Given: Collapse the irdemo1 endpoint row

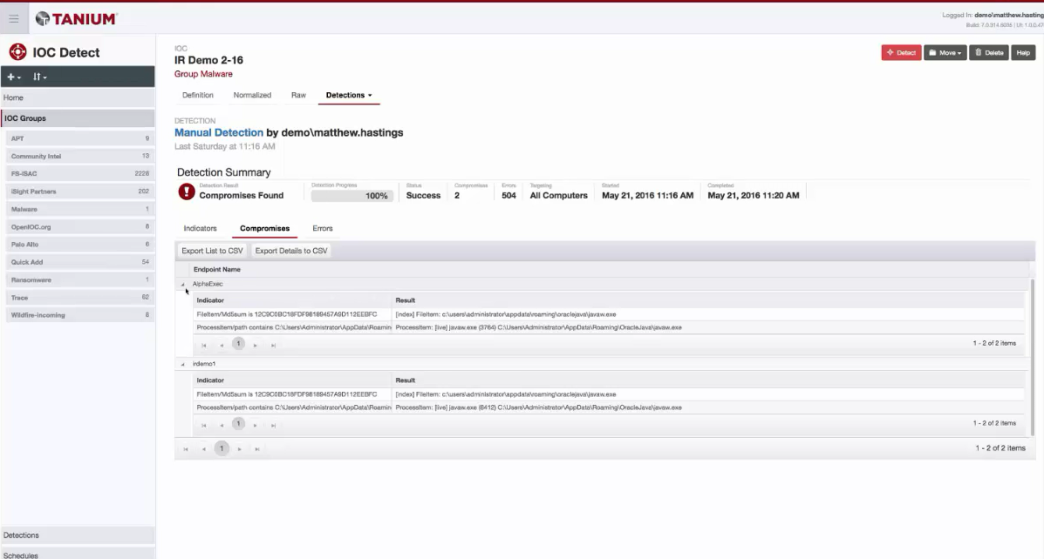Looking at the screenshot, I should tap(182, 364).
